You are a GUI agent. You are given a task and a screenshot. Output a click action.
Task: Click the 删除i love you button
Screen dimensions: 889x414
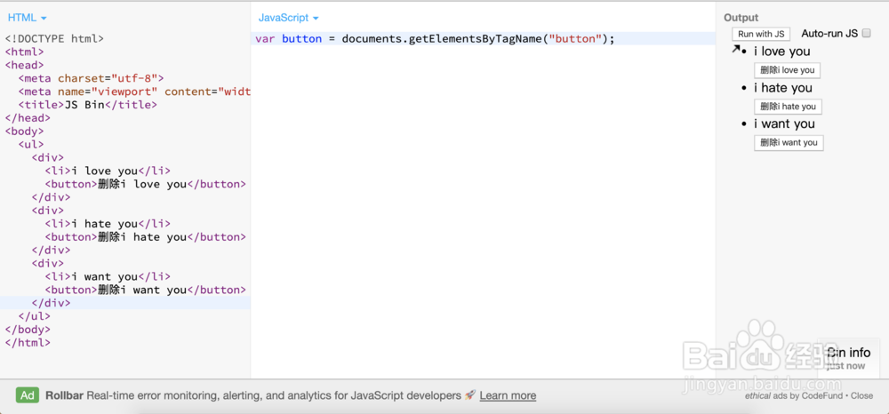[787, 70]
